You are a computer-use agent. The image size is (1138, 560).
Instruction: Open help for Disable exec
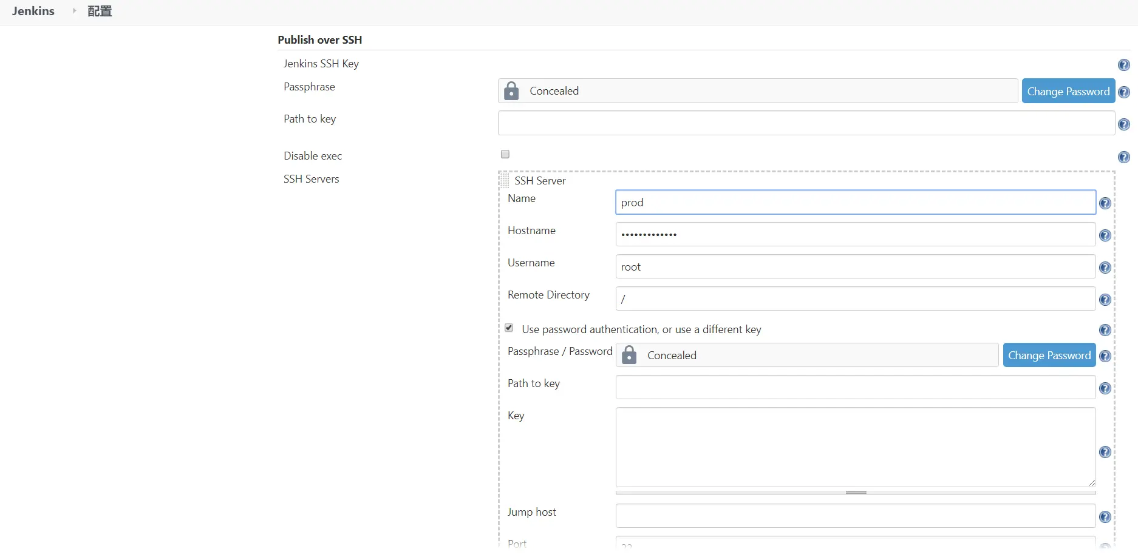[x=1124, y=157]
